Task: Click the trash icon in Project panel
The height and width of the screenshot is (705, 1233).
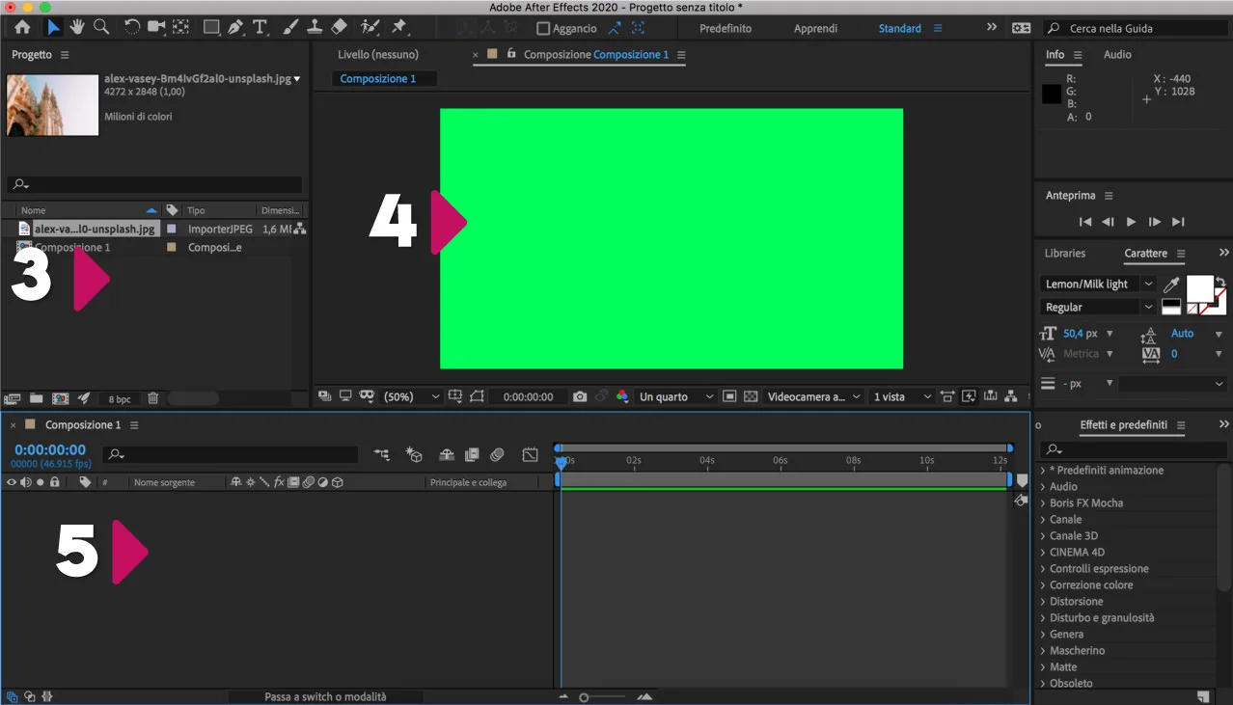Action: (152, 397)
